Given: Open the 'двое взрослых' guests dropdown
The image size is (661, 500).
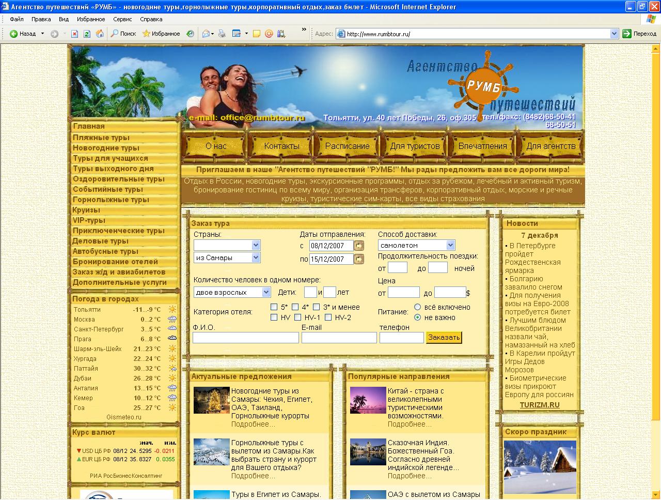Looking at the screenshot, I should pyautogui.click(x=232, y=292).
